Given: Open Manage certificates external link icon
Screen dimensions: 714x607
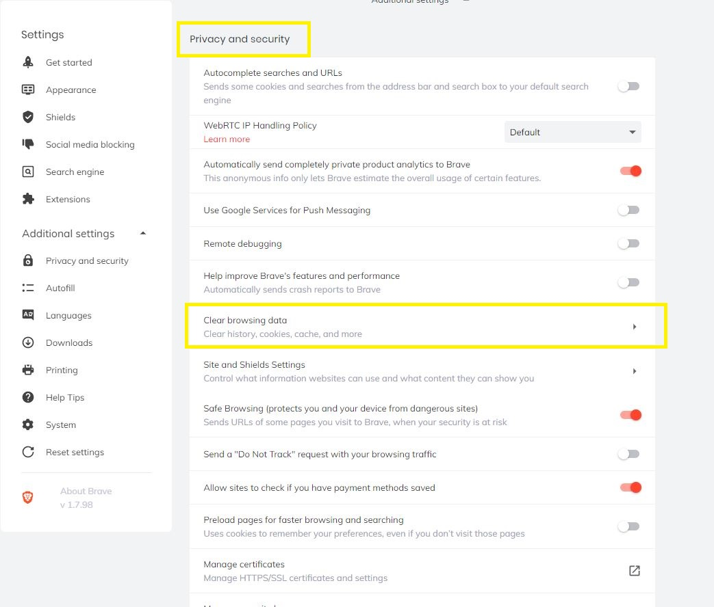Looking at the screenshot, I should tap(635, 571).
